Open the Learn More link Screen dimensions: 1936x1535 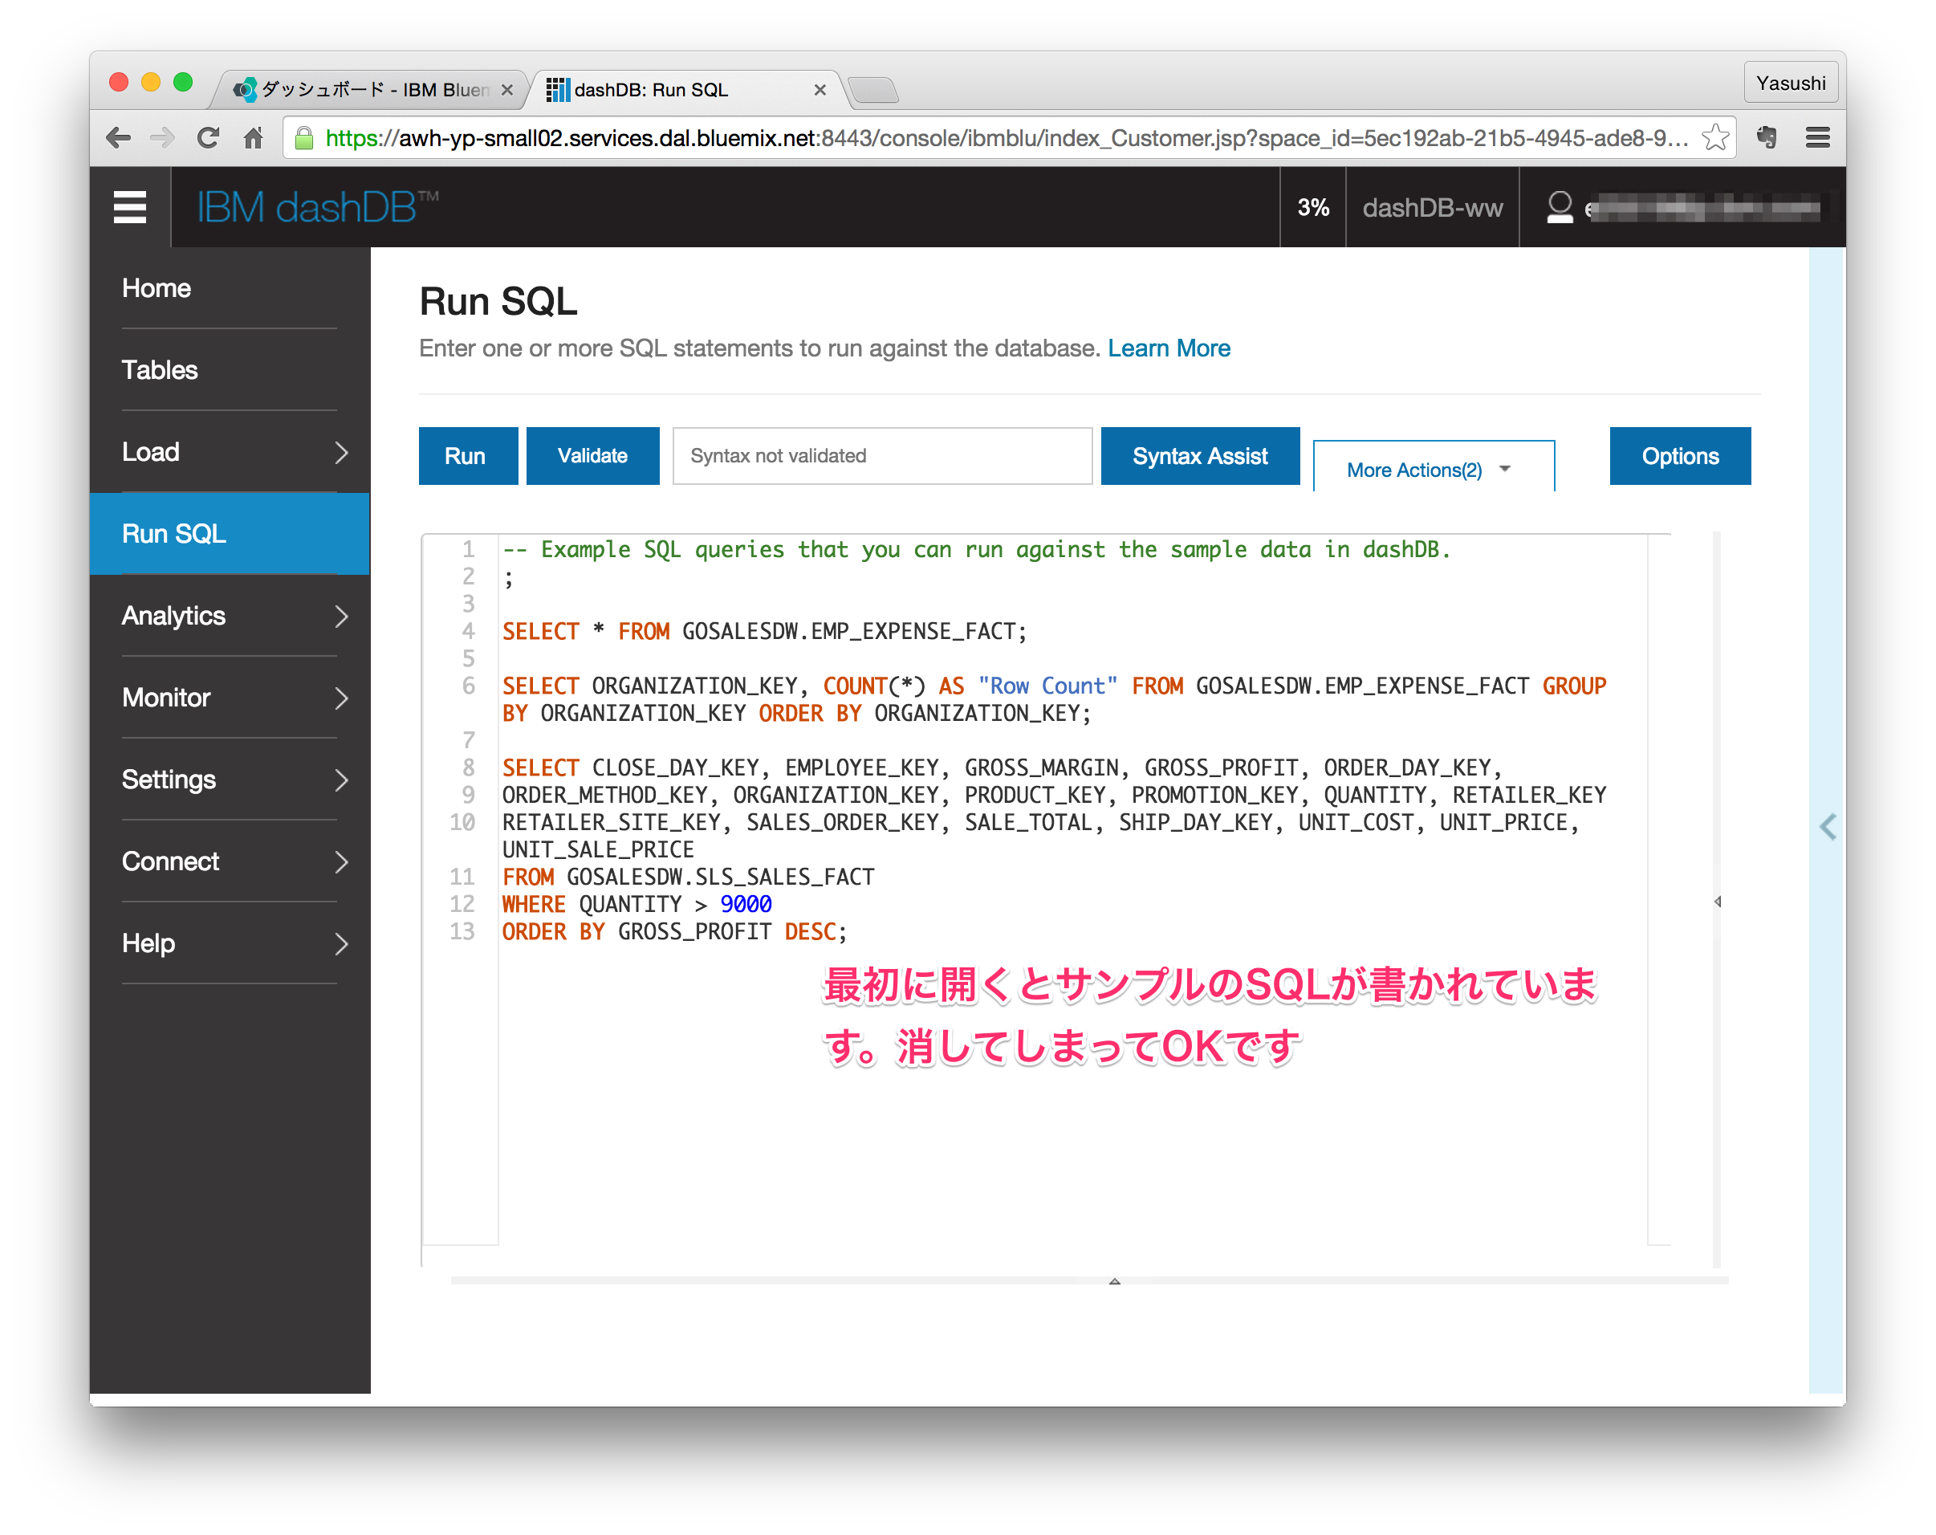[x=1169, y=348]
